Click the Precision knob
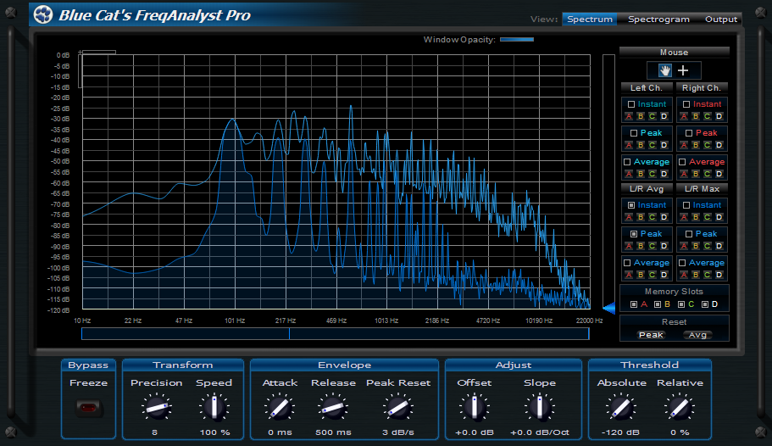This screenshot has height=446, width=772. (156, 409)
